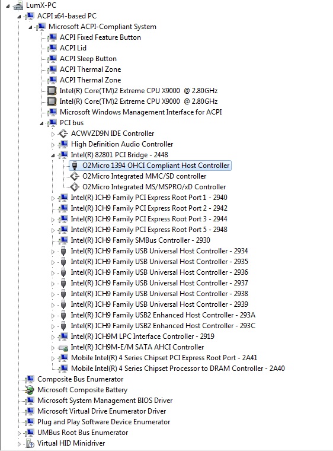Collapse the PCI bus node
Image resolution: width=333 pixels, height=451 pixels.
pyautogui.click(x=41, y=123)
